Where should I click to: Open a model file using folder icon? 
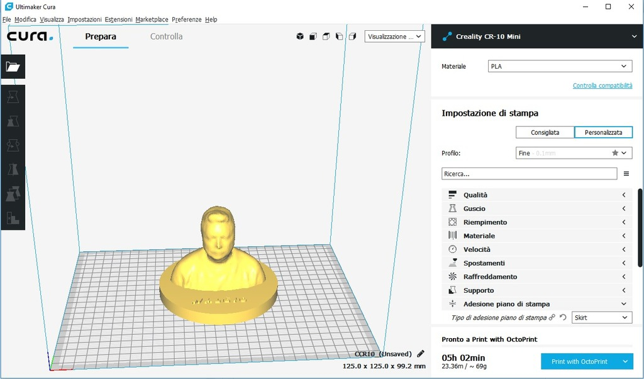(x=13, y=66)
